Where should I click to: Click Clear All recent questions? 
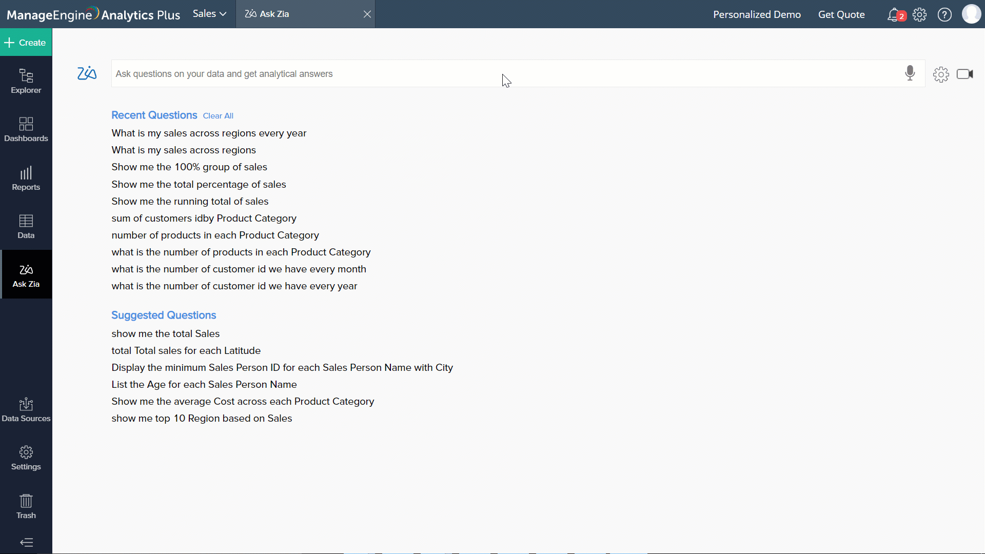click(x=218, y=116)
